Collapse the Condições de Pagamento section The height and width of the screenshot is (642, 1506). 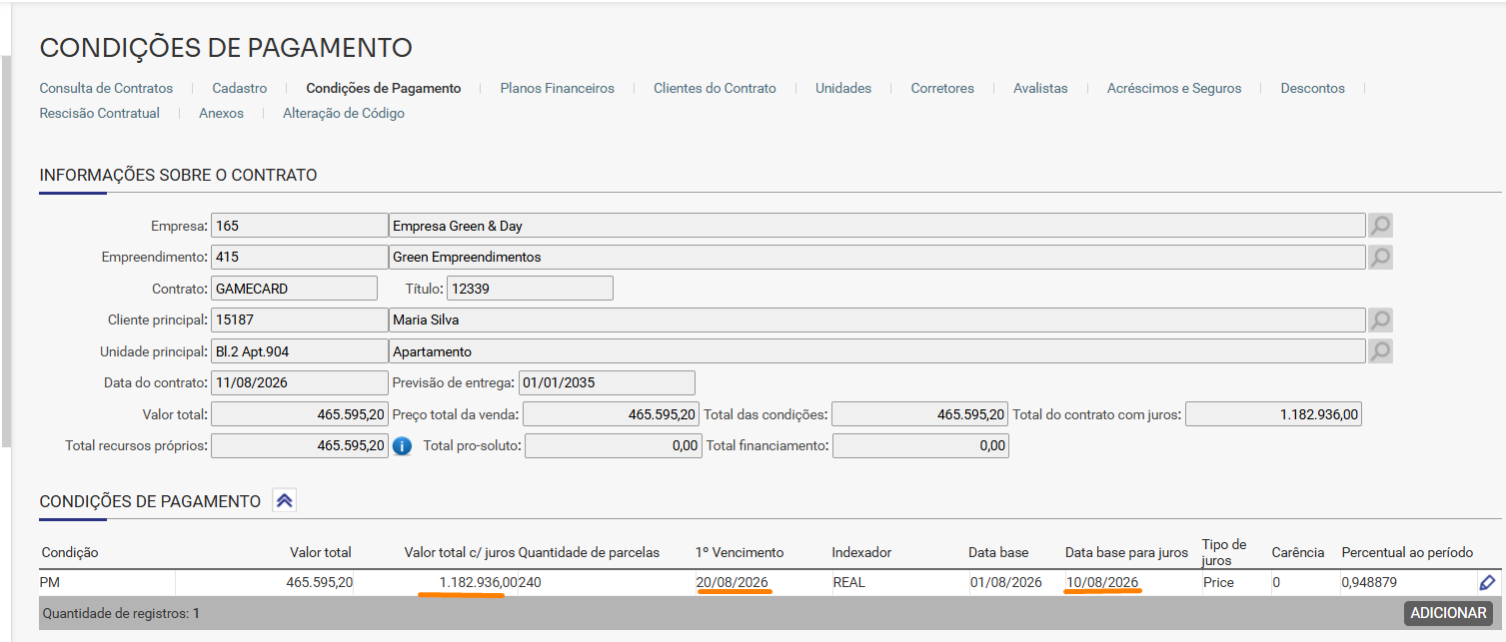click(284, 501)
